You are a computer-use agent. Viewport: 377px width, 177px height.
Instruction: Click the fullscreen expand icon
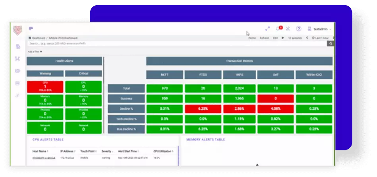pyautogui.click(x=267, y=29)
